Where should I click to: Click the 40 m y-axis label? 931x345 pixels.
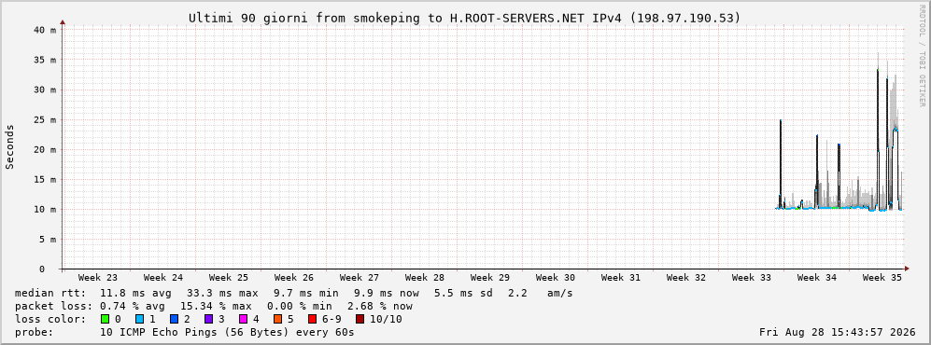point(45,30)
